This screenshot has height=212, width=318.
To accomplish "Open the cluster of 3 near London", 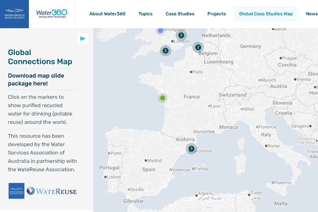I will point(181,35).
